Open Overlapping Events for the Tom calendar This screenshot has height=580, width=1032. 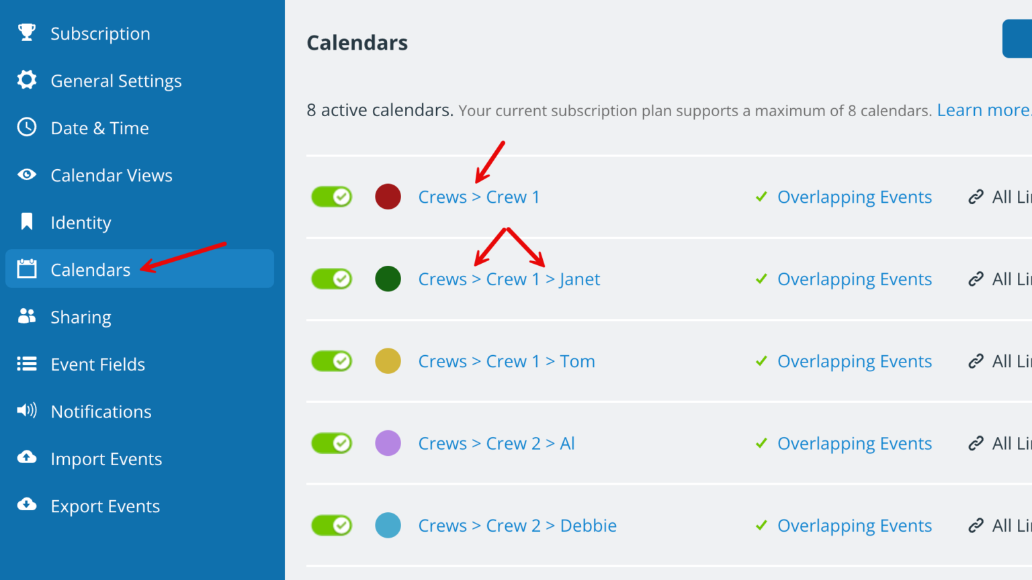(x=855, y=360)
